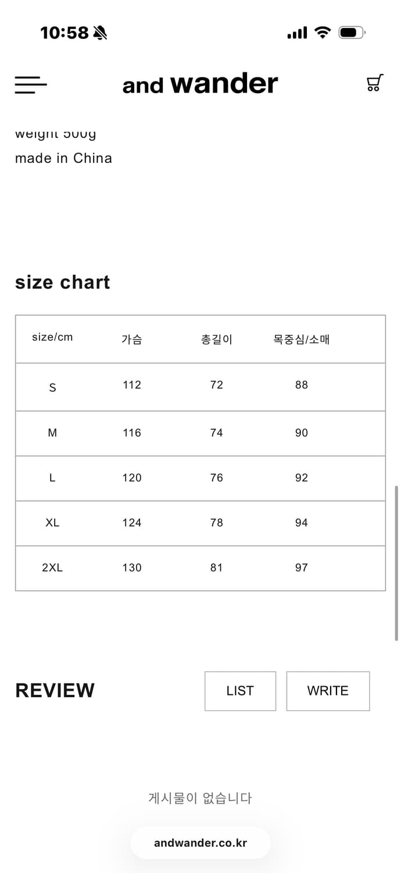
Task: Click the LIST button in REVIEW section
Action: coord(240,691)
